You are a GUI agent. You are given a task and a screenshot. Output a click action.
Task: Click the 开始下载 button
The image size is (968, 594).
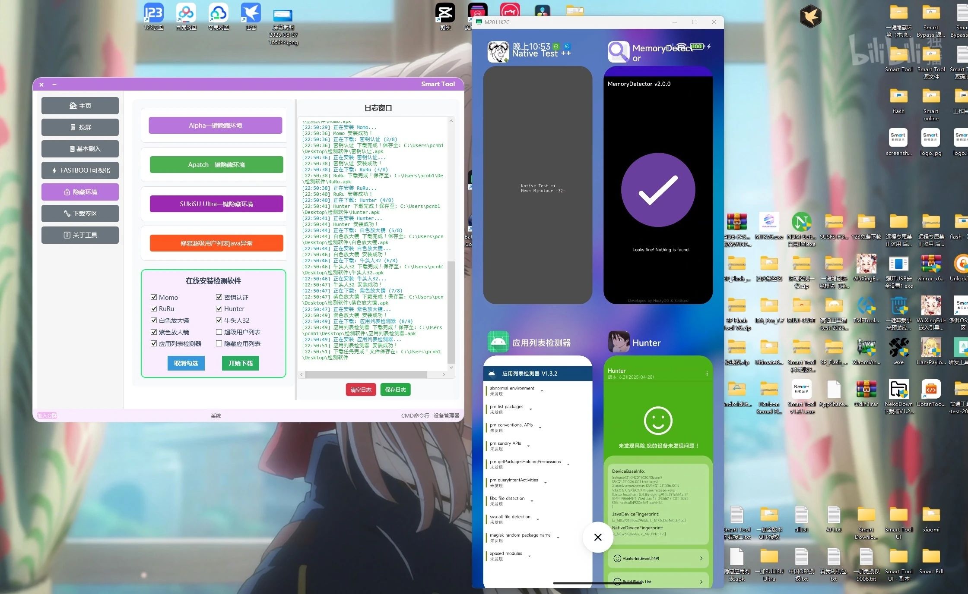[x=241, y=363]
